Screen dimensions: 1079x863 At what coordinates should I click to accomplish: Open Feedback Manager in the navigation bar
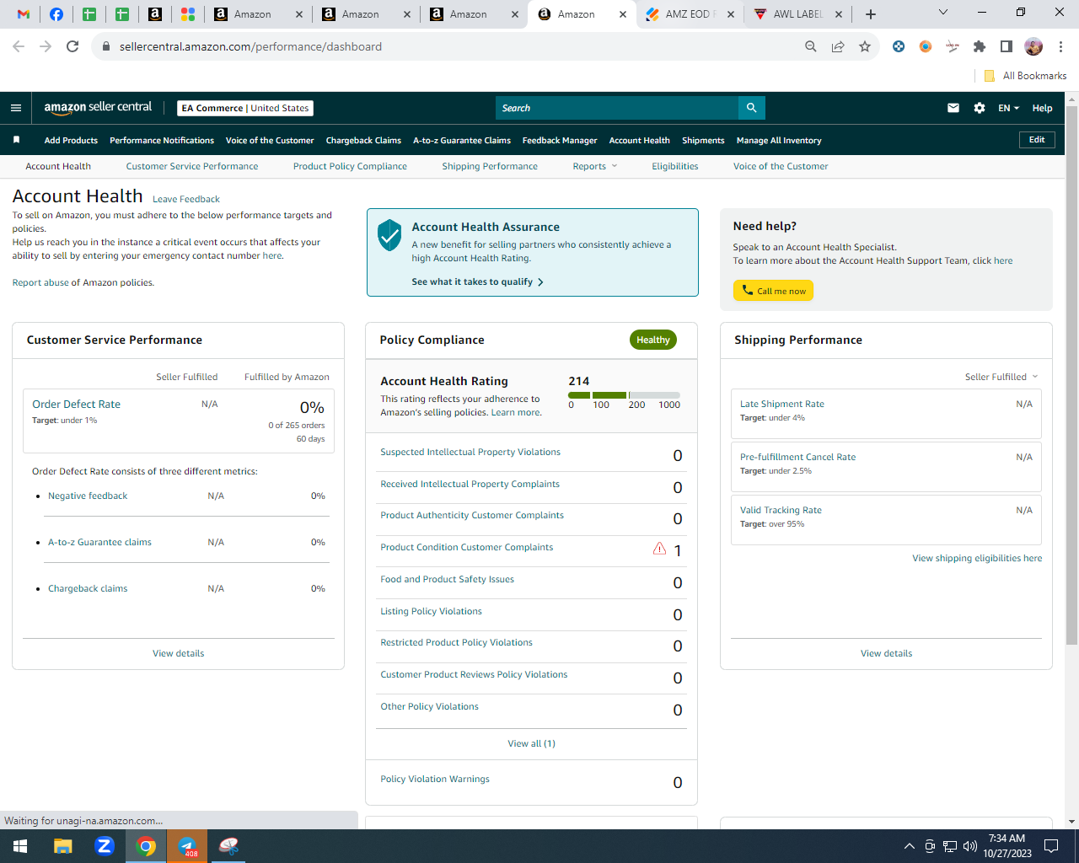(560, 140)
